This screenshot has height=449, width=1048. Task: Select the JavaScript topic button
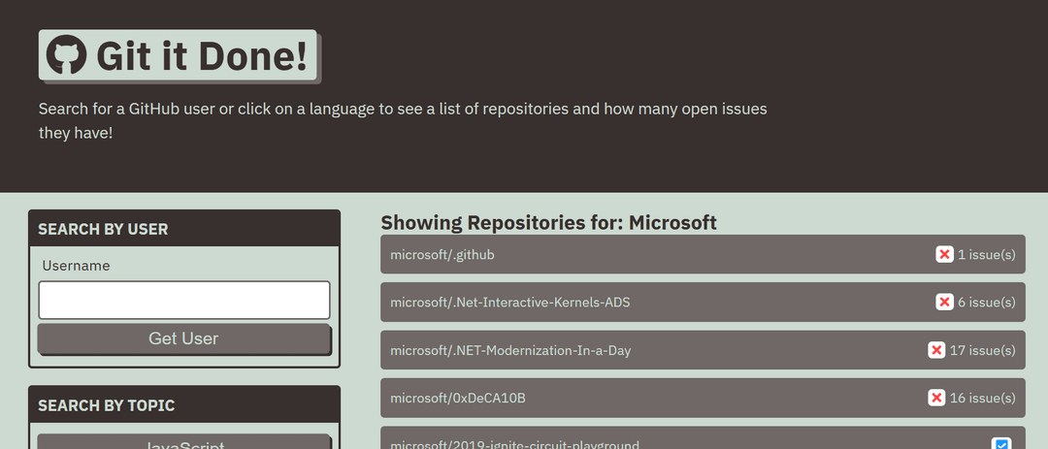pos(183,441)
